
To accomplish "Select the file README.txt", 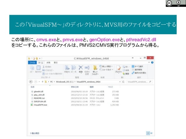I will click(39, 98).
